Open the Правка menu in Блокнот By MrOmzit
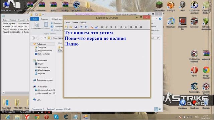This screenshot has width=214, height=120. 75,22
